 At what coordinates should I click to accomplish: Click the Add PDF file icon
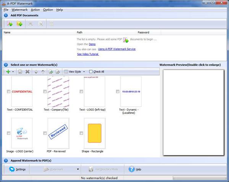click(10, 24)
